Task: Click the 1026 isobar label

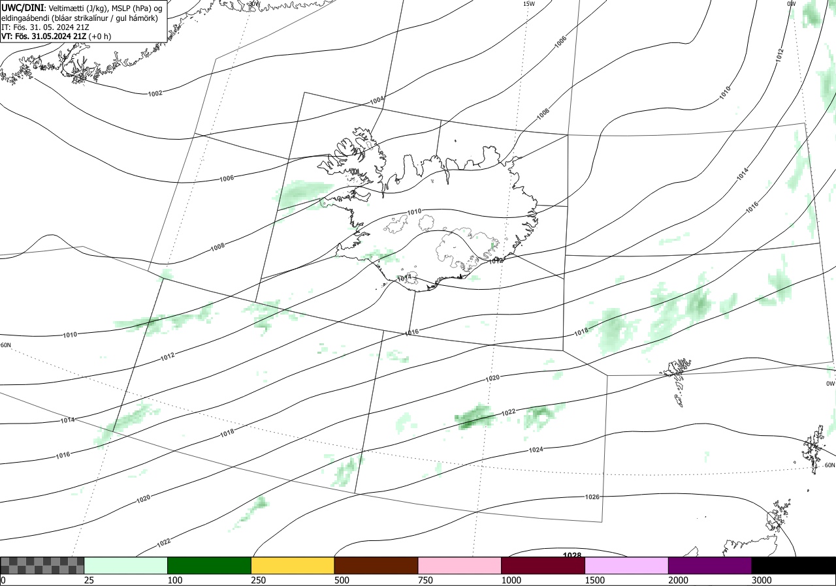Action: (x=592, y=497)
